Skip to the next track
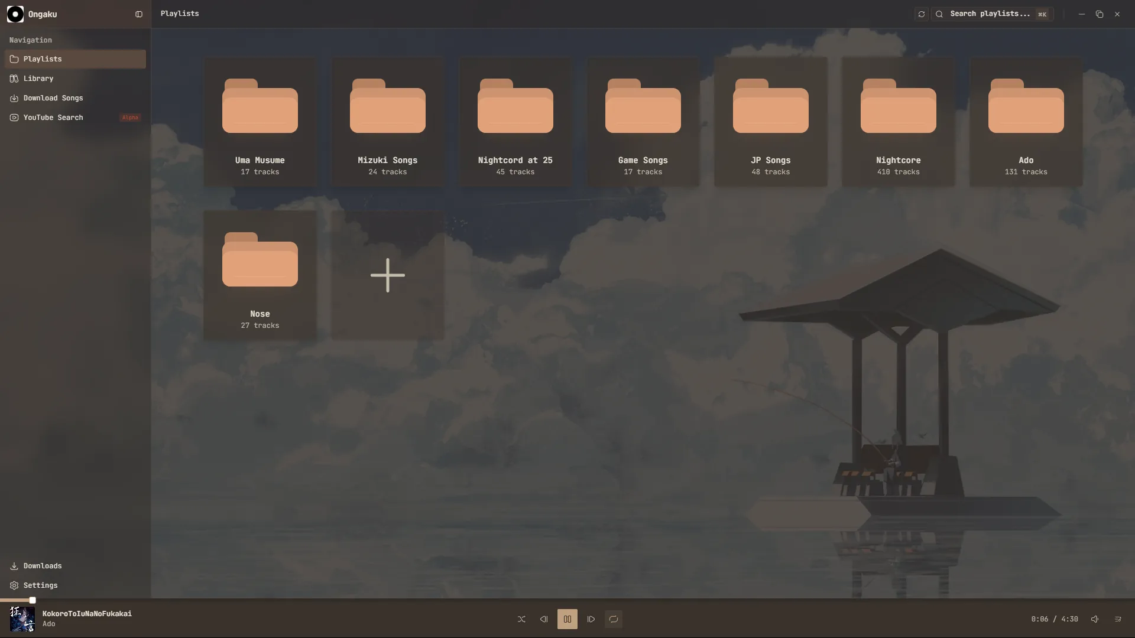The height and width of the screenshot is (638, 1135). point(591,619)
